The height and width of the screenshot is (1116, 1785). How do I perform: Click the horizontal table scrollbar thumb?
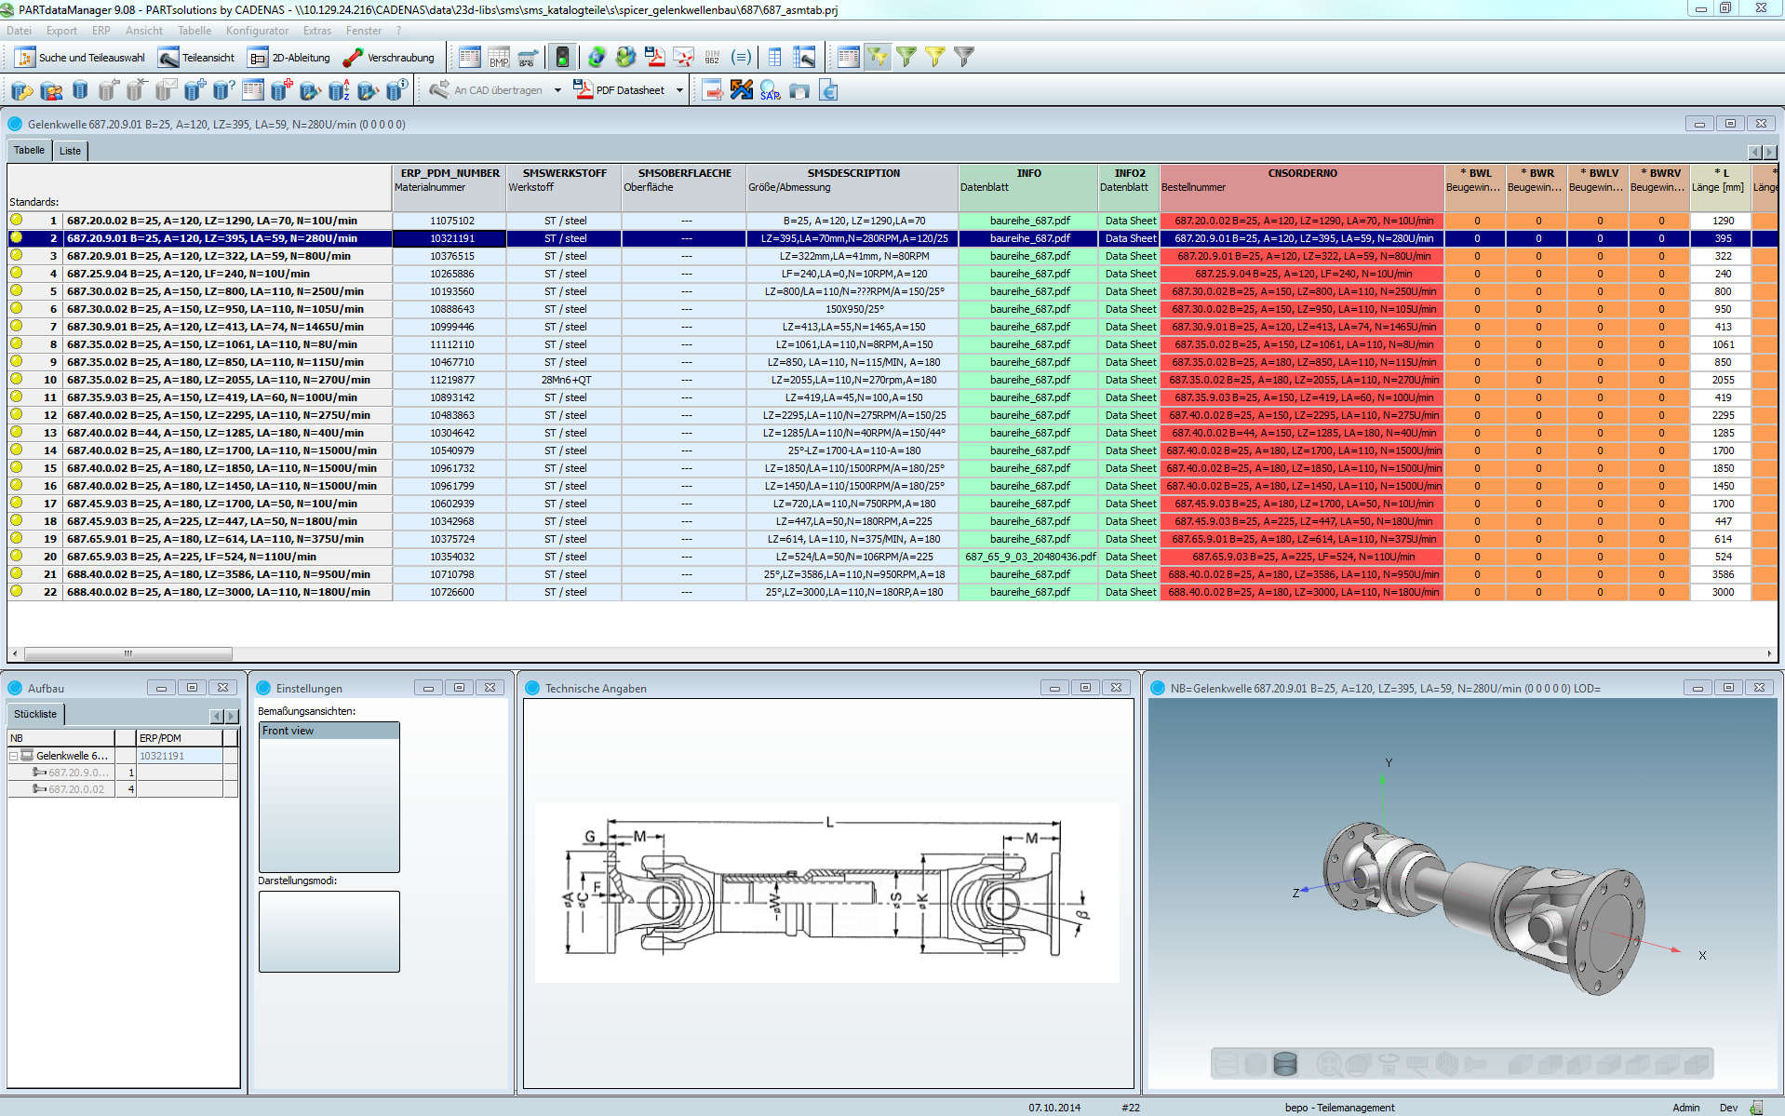(127, 653)
